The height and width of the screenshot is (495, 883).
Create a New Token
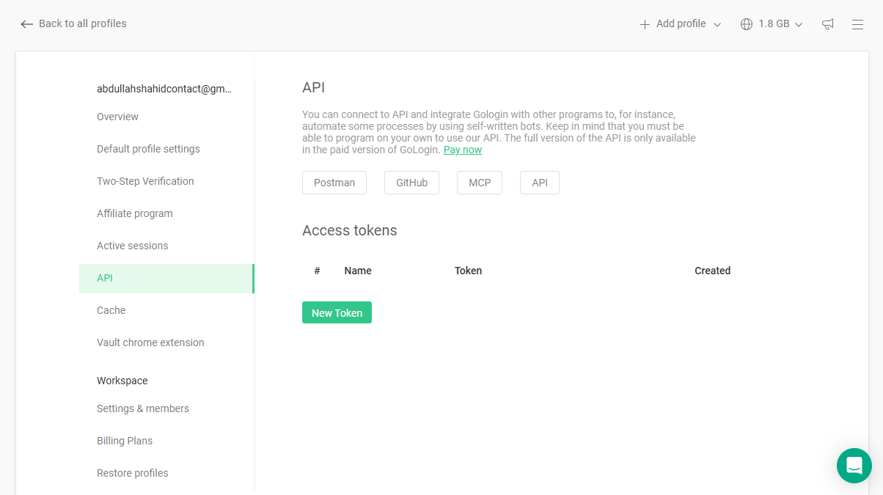337,312
